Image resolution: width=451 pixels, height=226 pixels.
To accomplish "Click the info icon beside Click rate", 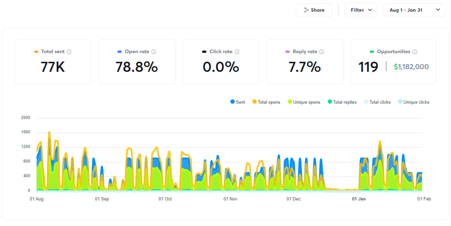I will pyautogui.click(x=237, y=52).
